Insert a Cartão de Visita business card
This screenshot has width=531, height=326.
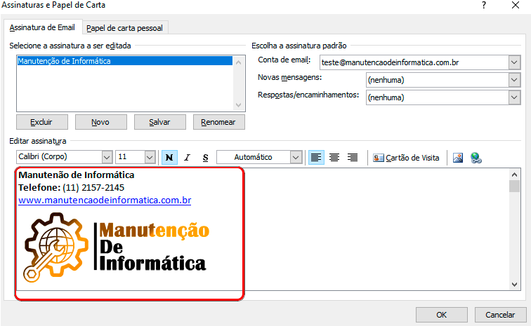pyautogui.click(x=406, y=158)
